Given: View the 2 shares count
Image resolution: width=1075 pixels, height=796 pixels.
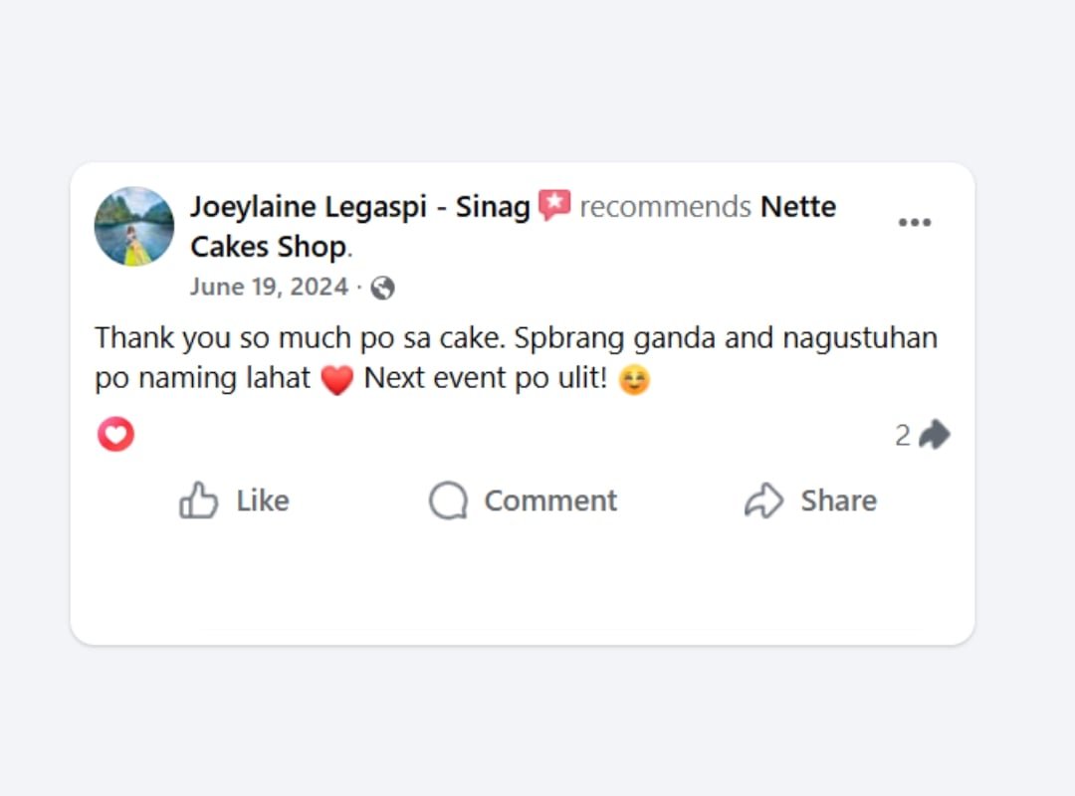Looking at the screenshot, I should point(903,435).
